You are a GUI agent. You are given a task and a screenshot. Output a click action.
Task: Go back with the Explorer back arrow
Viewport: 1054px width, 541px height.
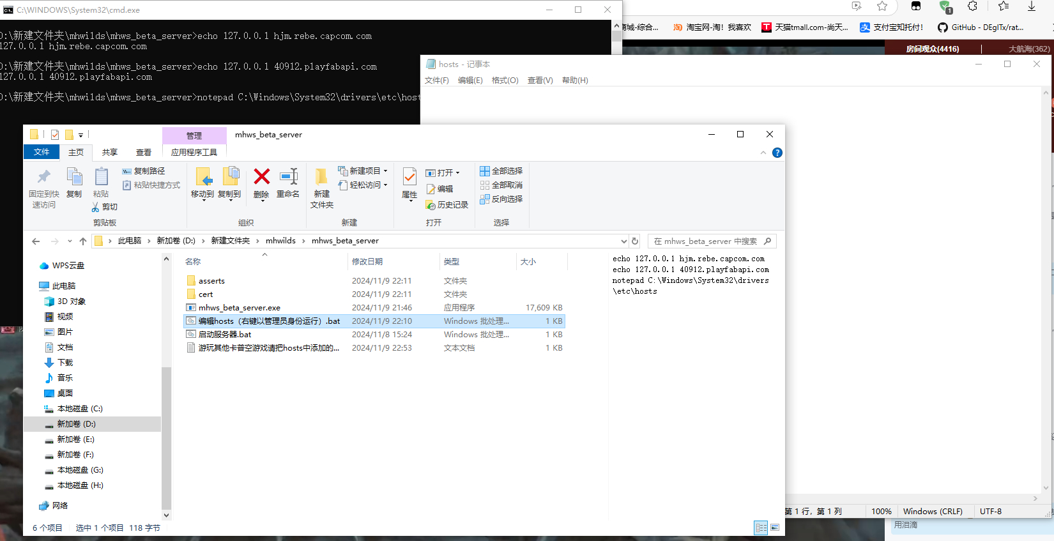(36, 241)
